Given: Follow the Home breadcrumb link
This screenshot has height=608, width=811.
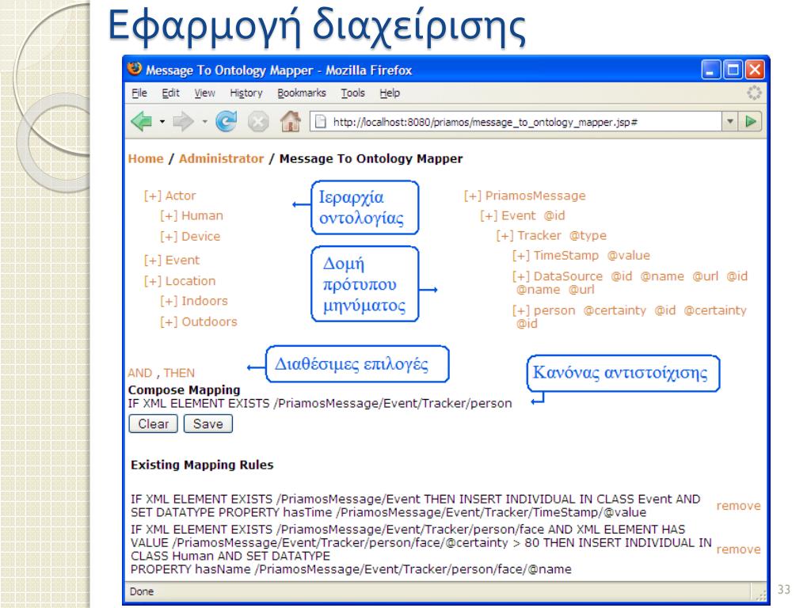Looking at the screenshot, I should coord(146,158).
